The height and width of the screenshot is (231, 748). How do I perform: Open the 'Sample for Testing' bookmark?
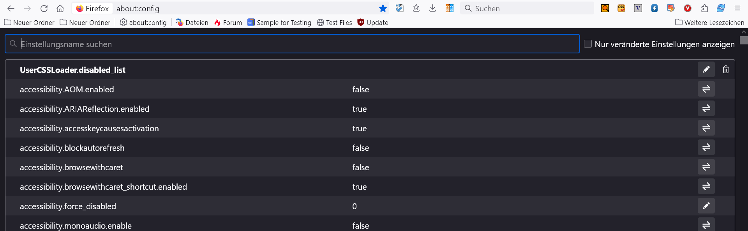(x=279, y=23)
